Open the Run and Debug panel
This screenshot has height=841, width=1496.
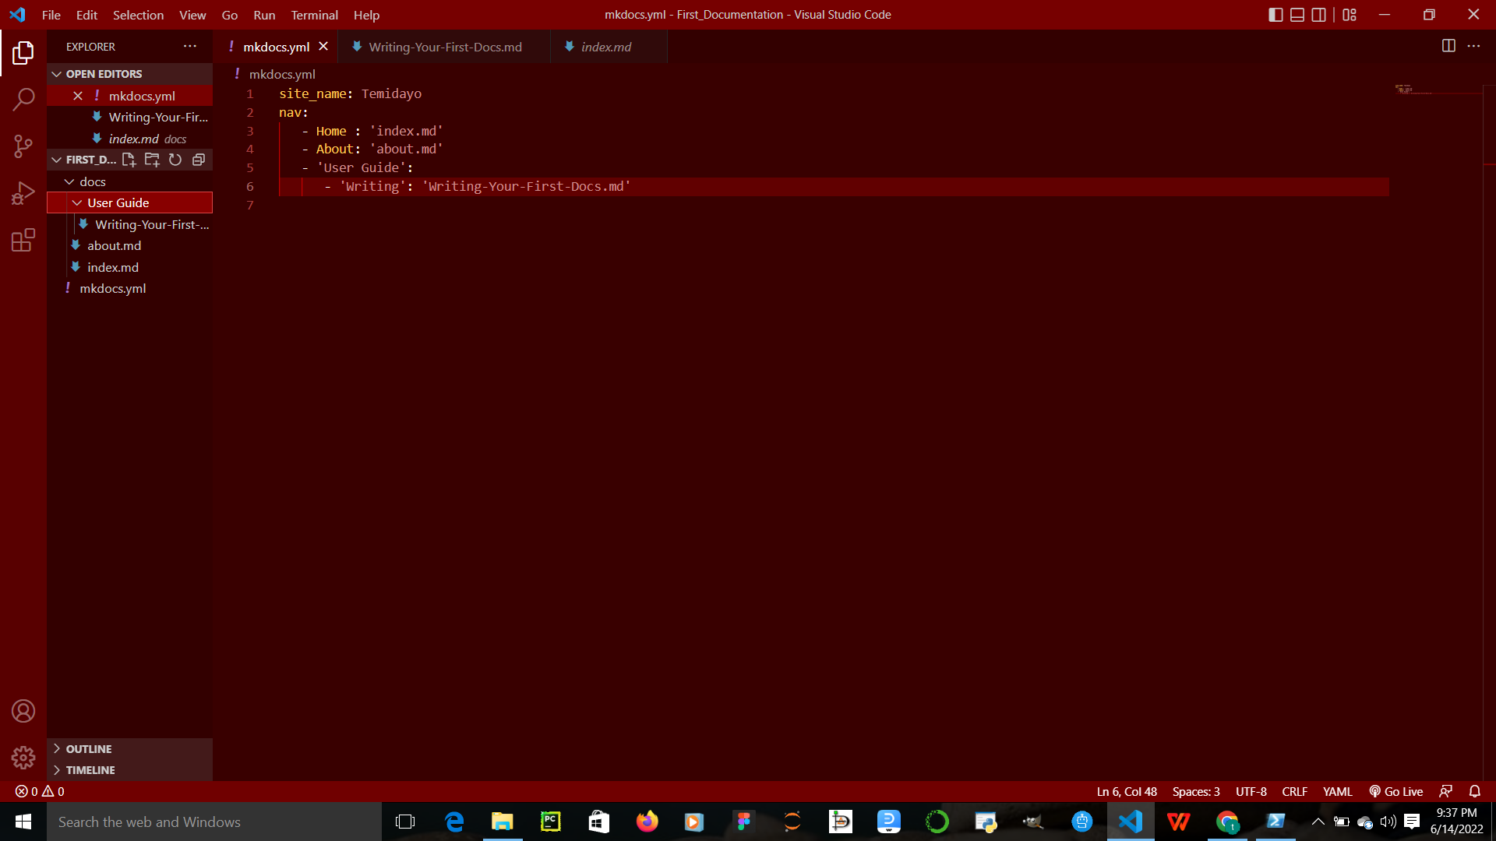[23, 192]
